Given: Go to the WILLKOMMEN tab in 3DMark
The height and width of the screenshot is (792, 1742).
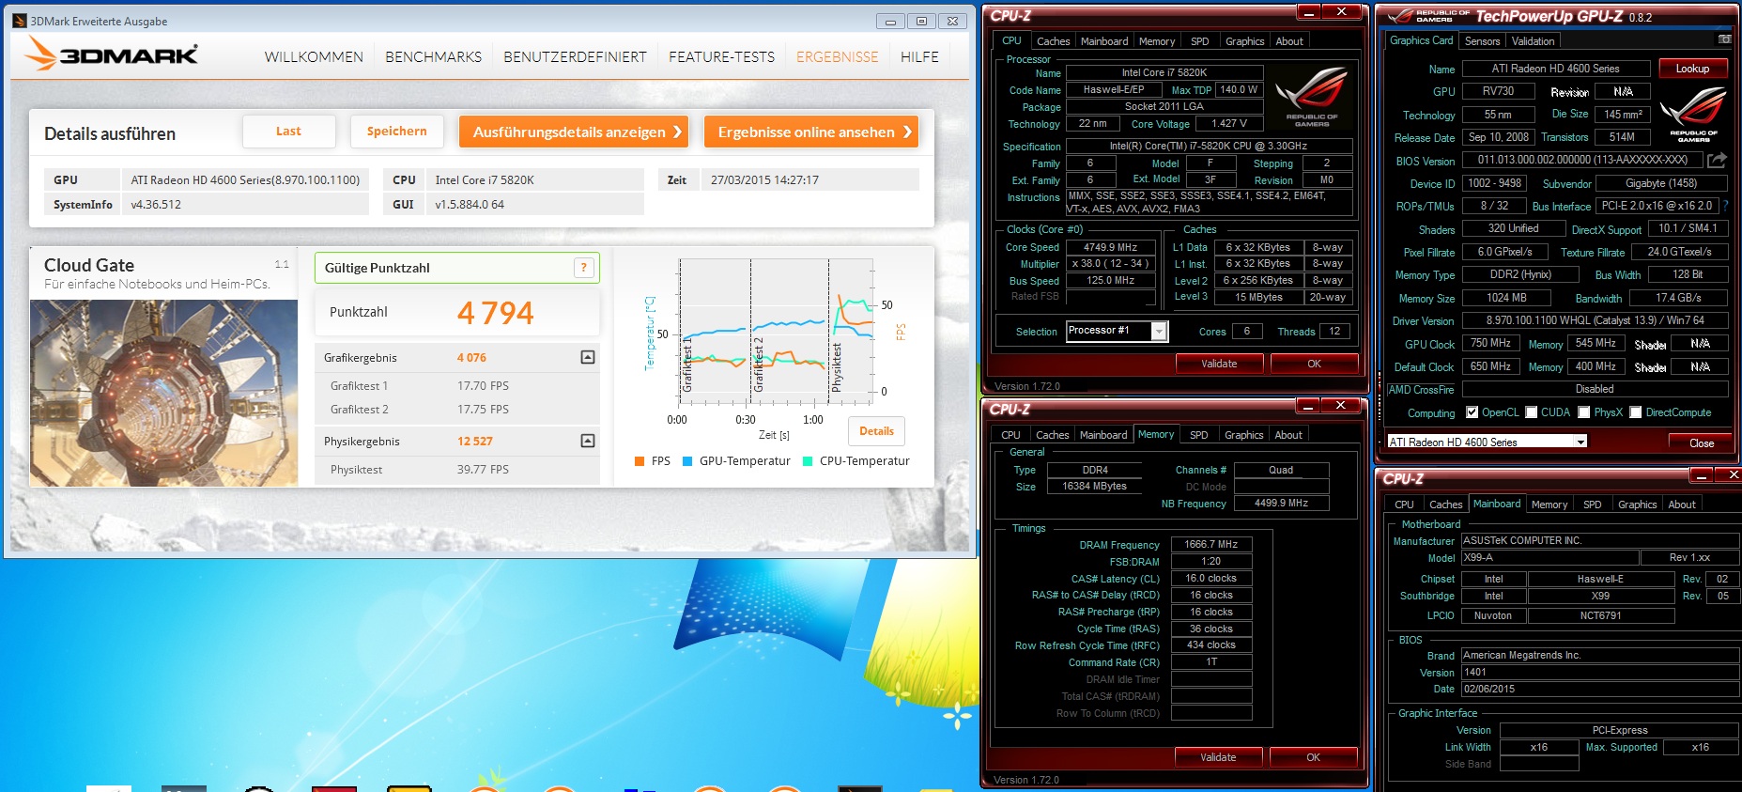Looking at the screenshot, I should click(x=314, y=57).
